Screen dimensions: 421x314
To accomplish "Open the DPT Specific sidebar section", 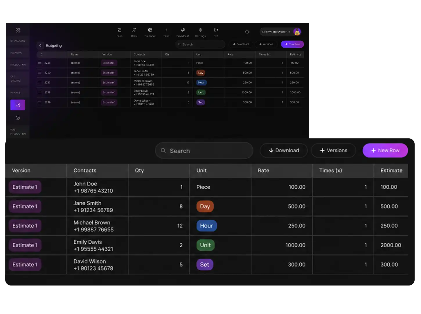I will (16, 79).
